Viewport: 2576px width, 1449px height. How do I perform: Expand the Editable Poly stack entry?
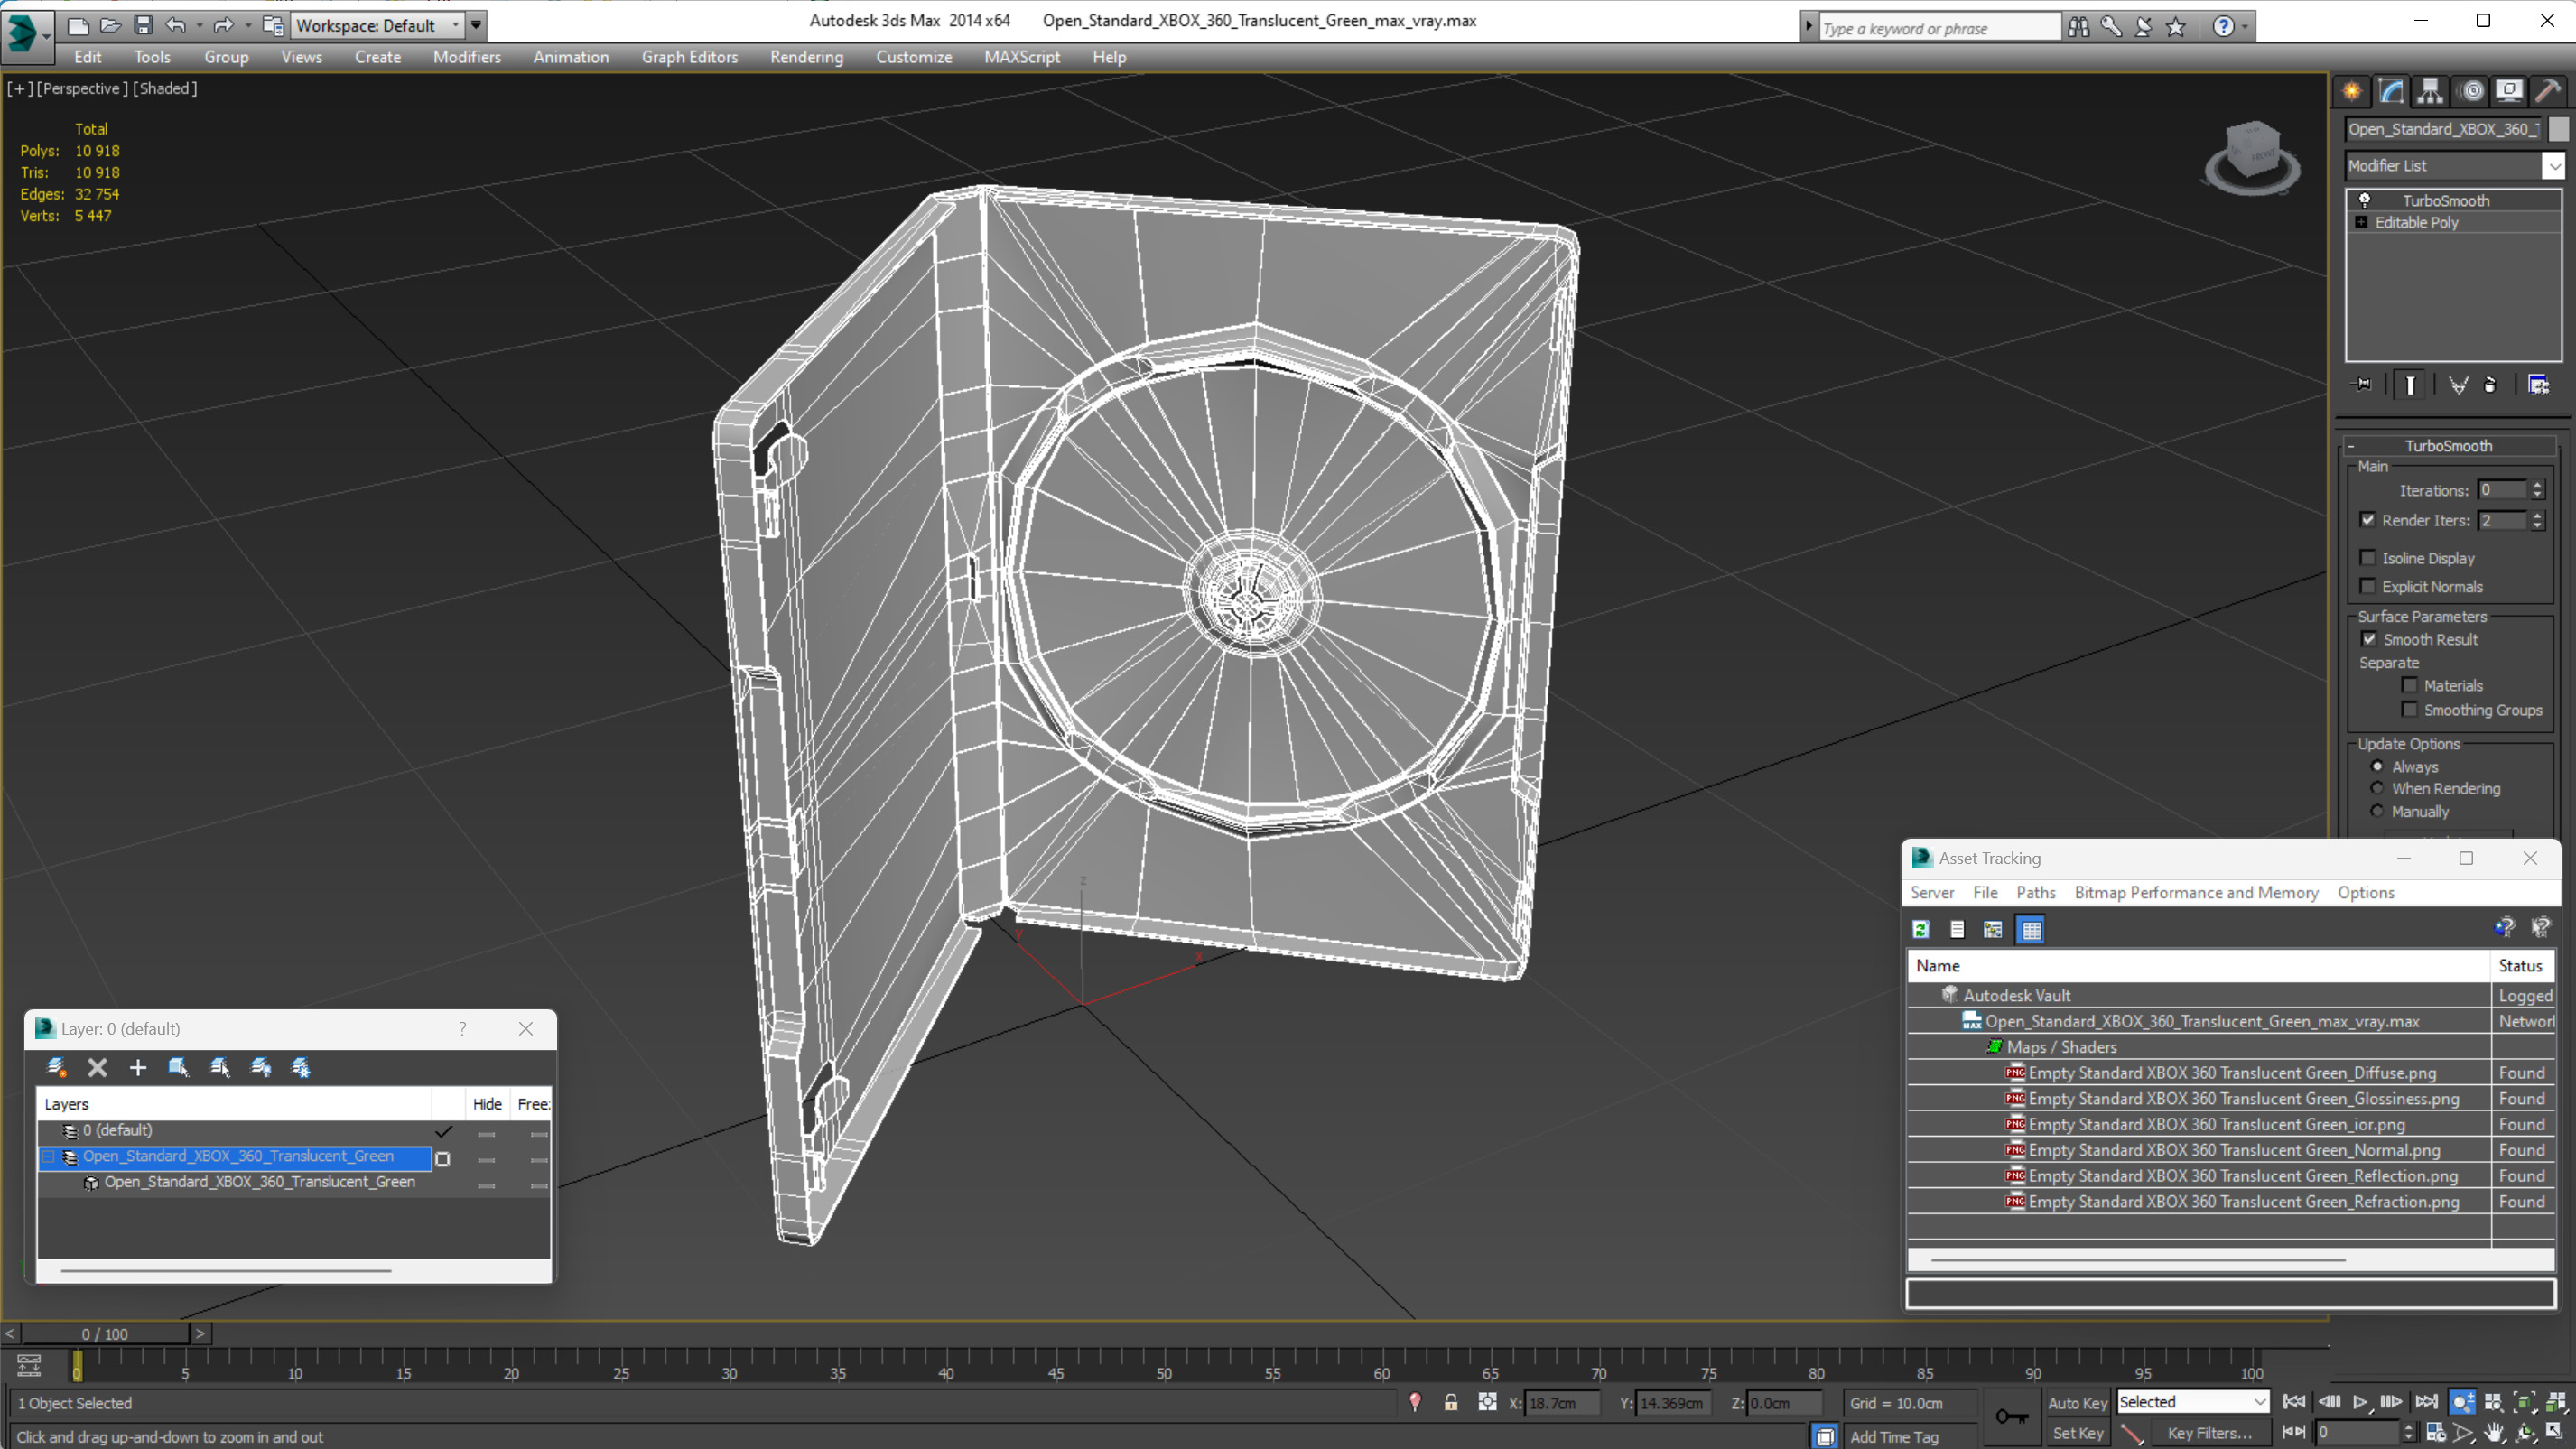pos(2361,222)
